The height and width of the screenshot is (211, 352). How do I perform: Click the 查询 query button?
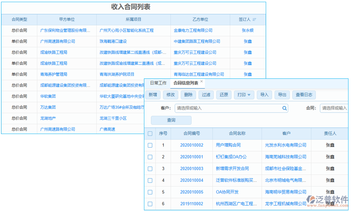[171, 120]
